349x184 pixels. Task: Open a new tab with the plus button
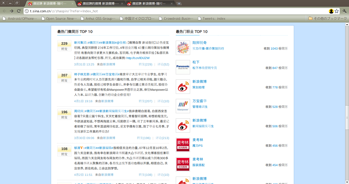(x=179, y=4)
